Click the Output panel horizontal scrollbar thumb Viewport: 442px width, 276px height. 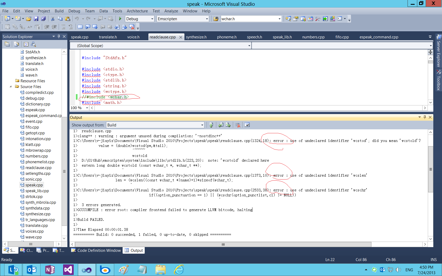click(x=223, y=244)
